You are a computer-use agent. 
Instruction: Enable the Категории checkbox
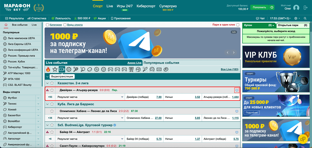click(x=47, y=25)
